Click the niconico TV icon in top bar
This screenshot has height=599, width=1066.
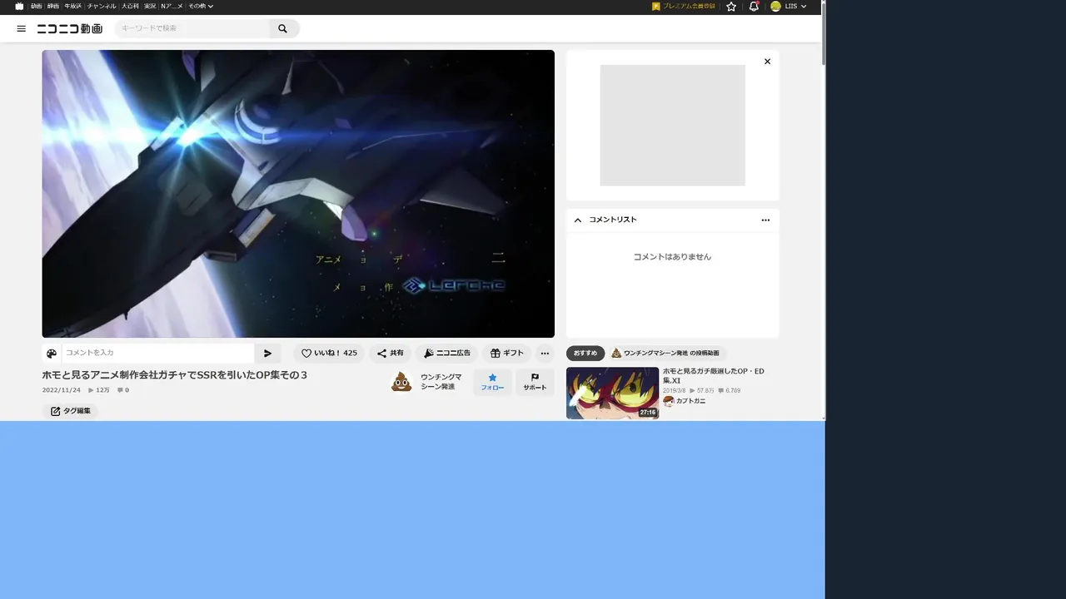pos(19,6)
